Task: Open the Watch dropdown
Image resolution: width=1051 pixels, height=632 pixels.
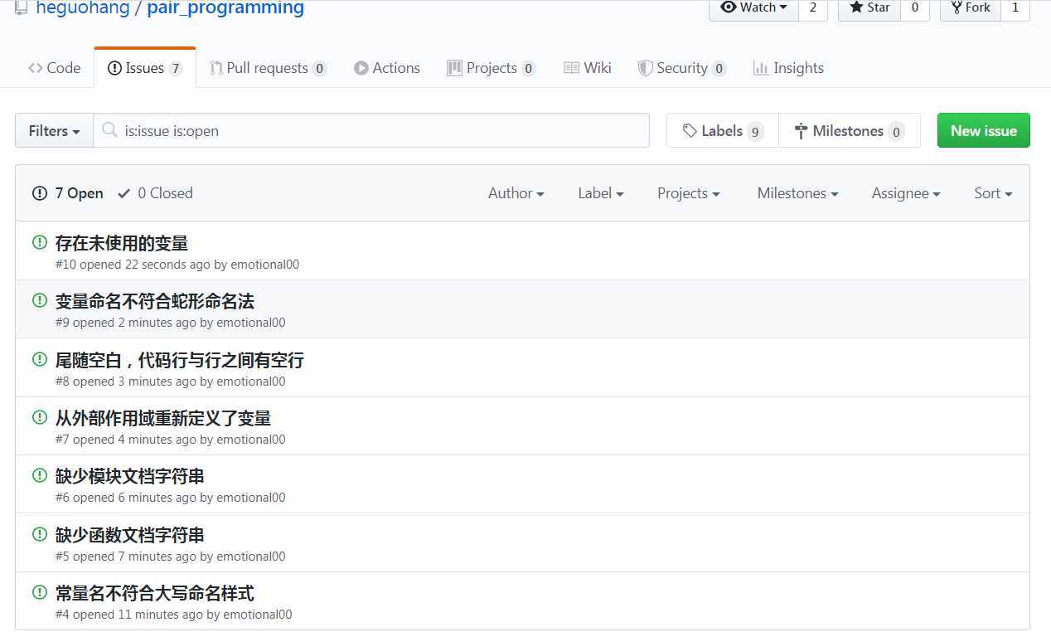Action: (753, 8)
